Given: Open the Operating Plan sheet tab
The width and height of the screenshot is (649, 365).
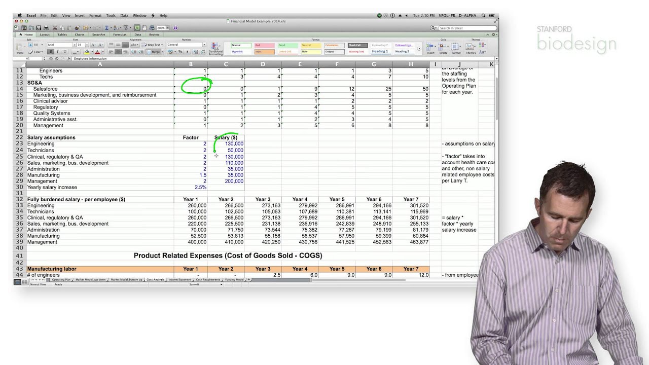Looking at the screenshot, I should pos(61,280).
